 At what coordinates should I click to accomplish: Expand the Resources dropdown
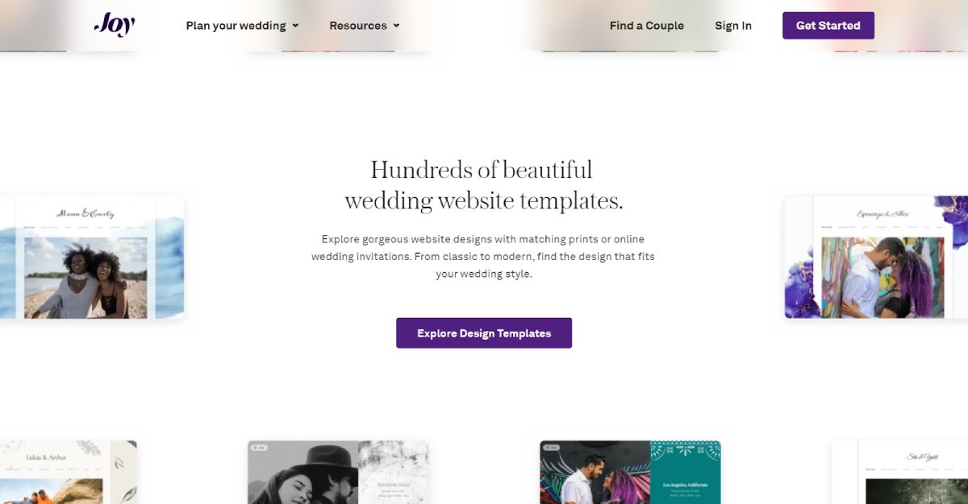358,26
